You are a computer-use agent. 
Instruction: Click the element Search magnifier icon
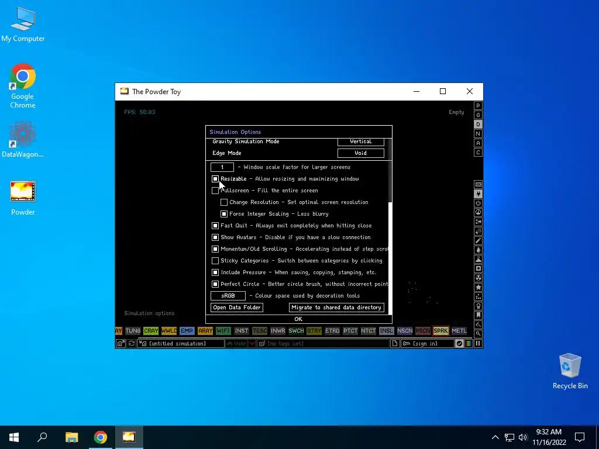pyautogui.click(x=478, y=334)
